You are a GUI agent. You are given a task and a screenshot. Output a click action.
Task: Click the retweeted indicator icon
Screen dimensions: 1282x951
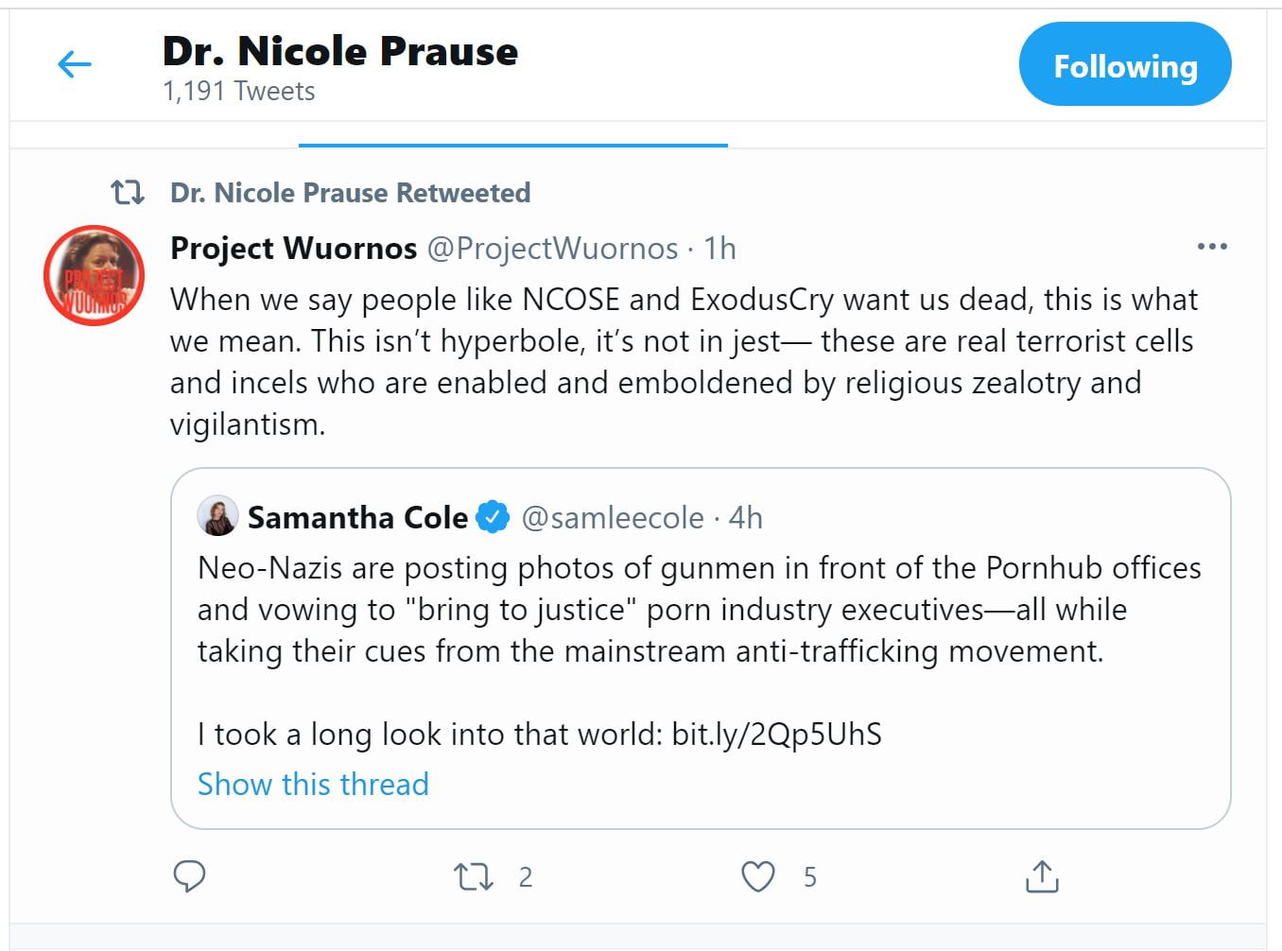128,193
